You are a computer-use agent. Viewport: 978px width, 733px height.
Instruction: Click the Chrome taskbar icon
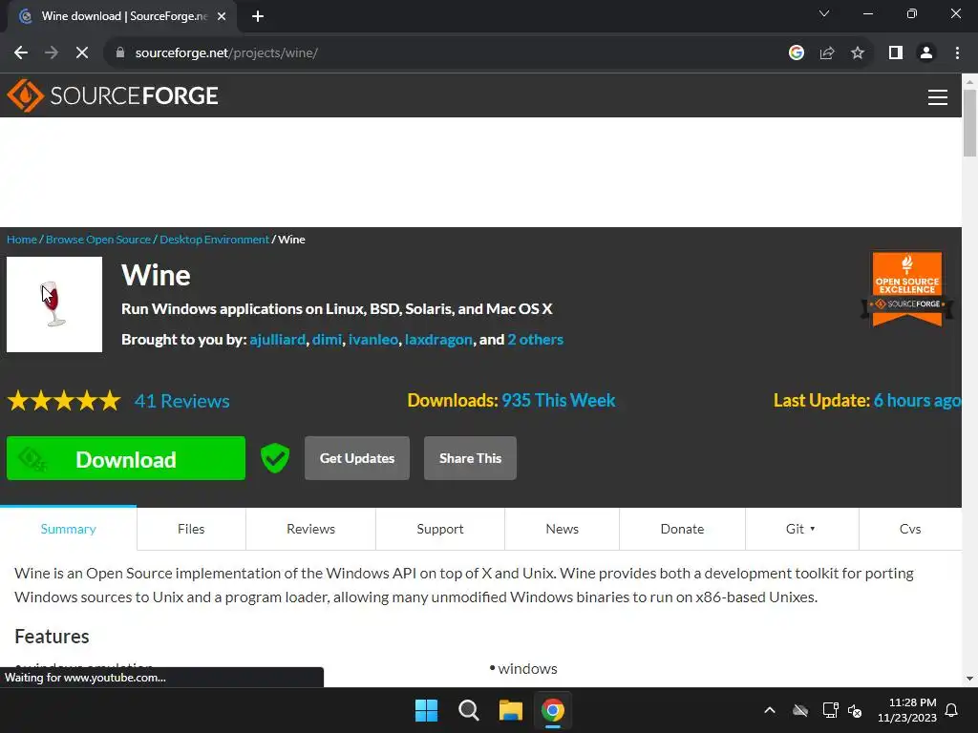coord(553,710)
